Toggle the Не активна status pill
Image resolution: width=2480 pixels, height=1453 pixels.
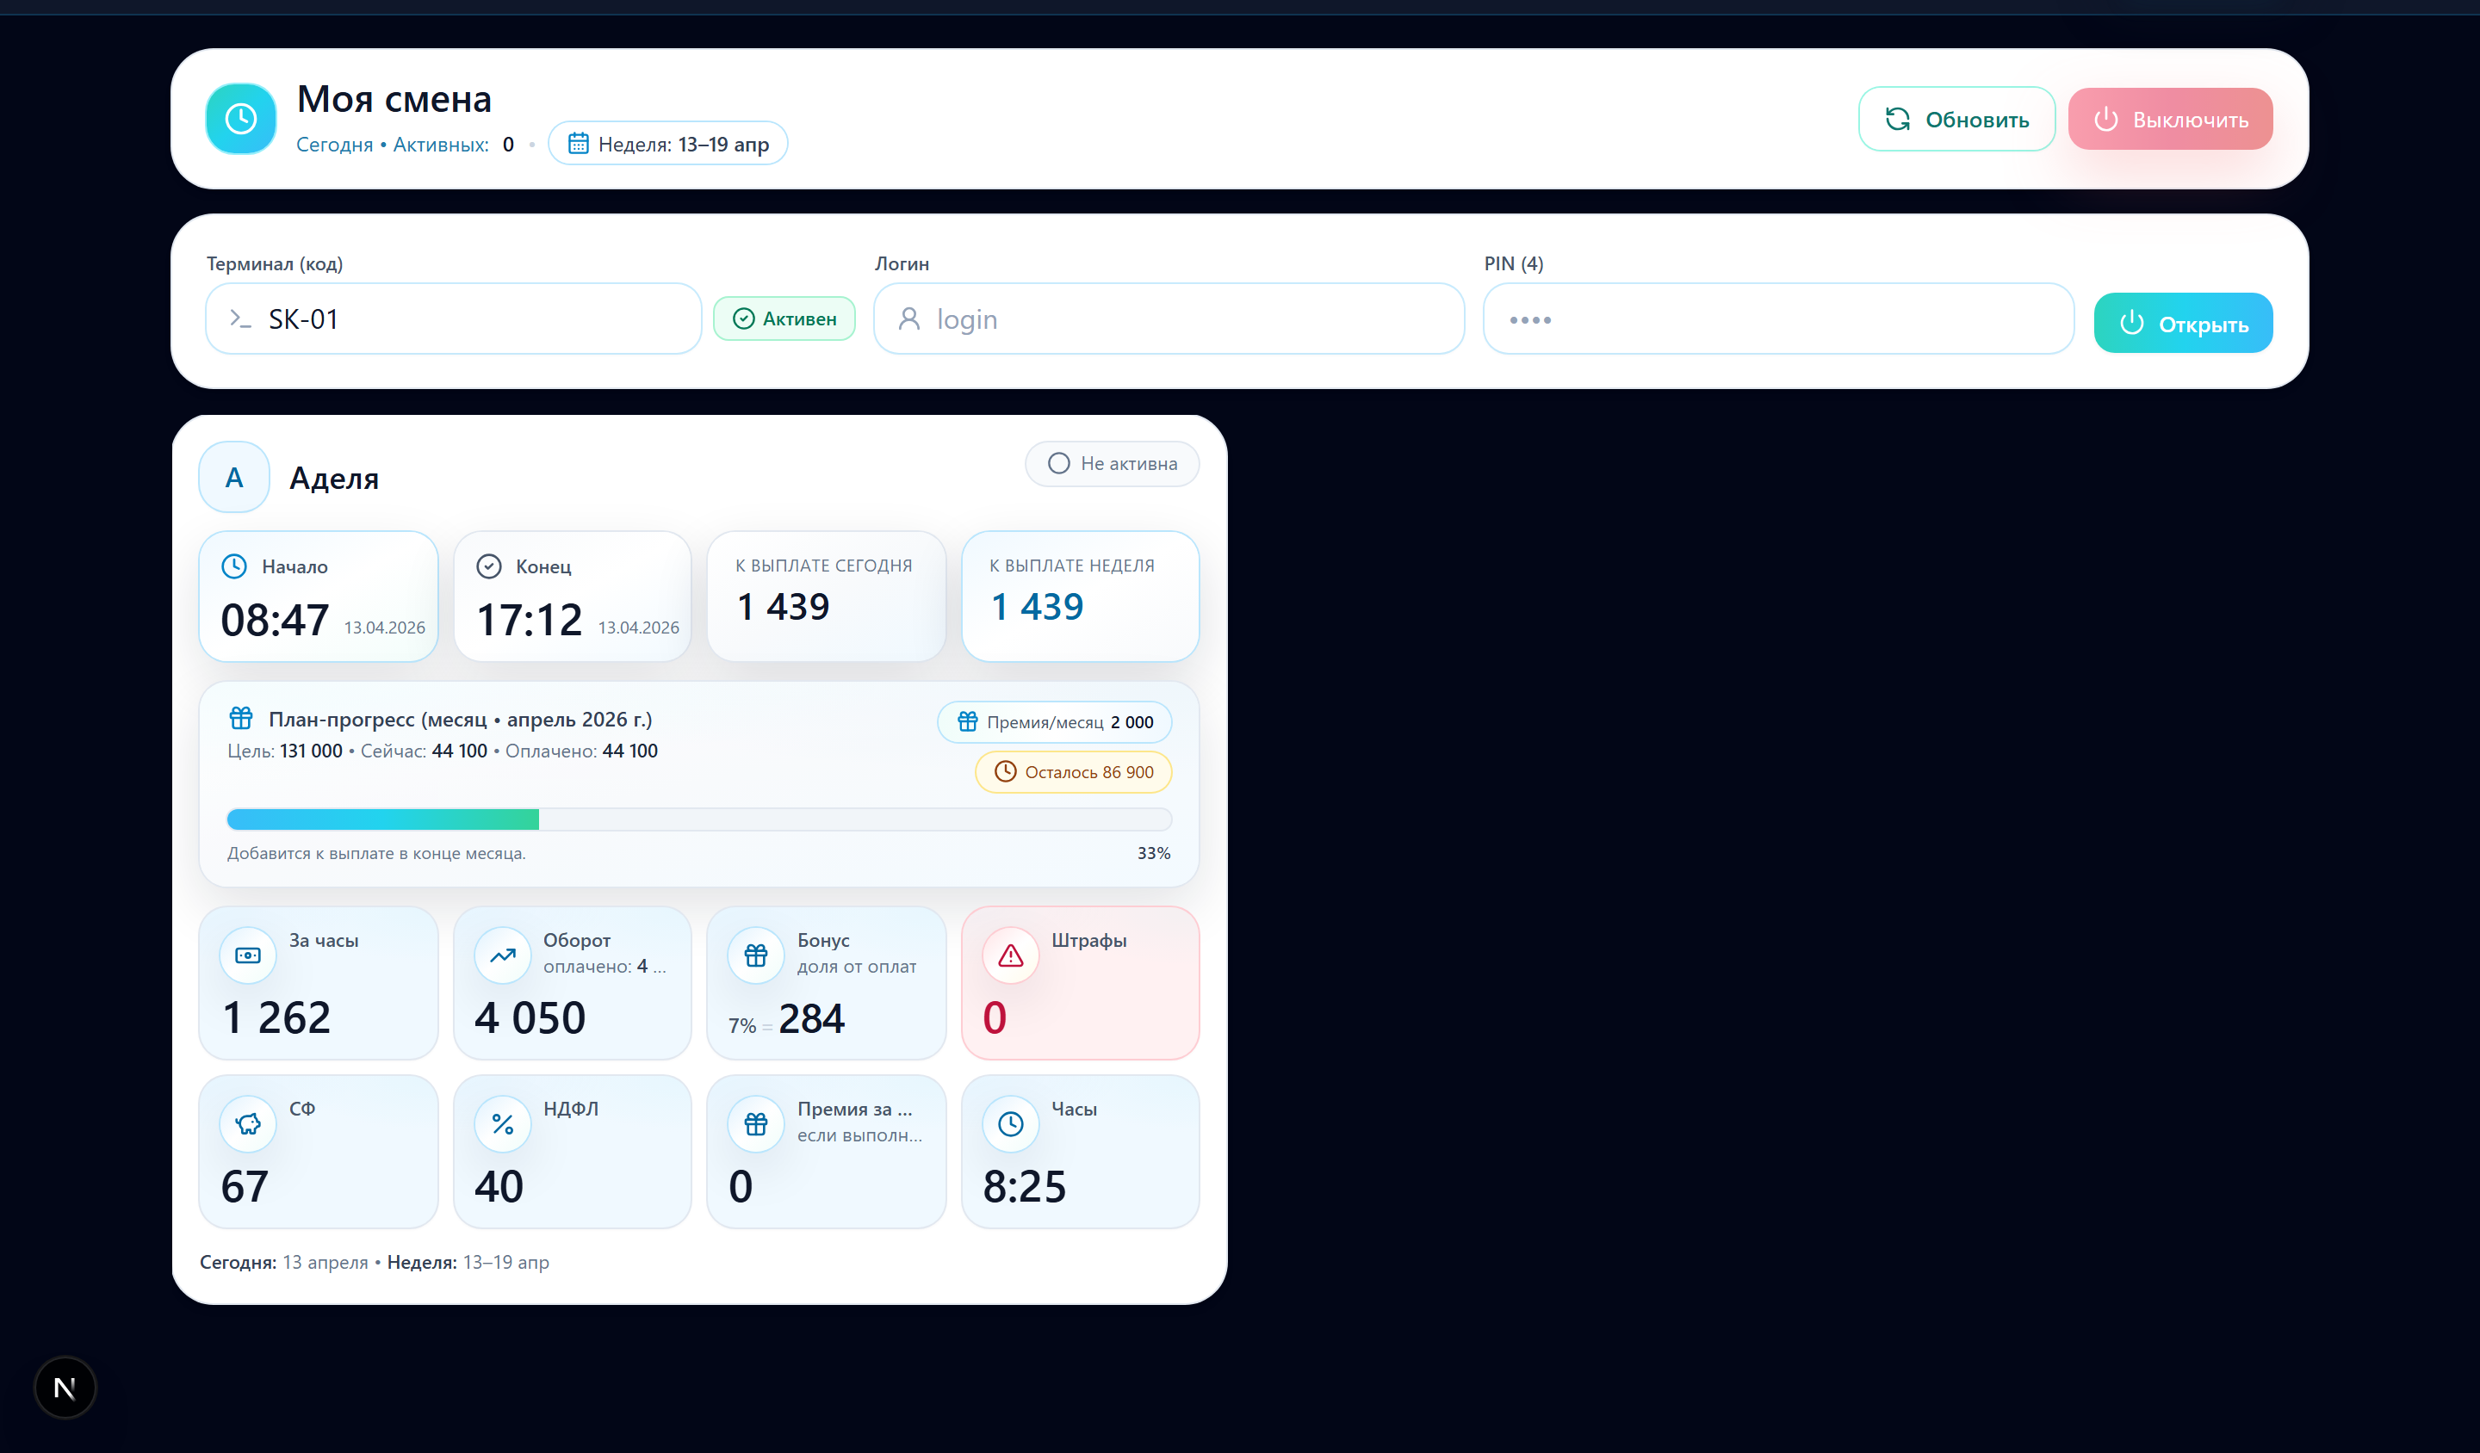tap(1111, 463)
